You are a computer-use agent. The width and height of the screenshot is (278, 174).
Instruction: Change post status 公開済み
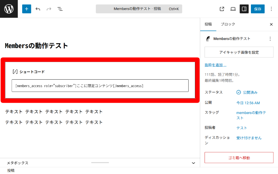pos(247,92)
